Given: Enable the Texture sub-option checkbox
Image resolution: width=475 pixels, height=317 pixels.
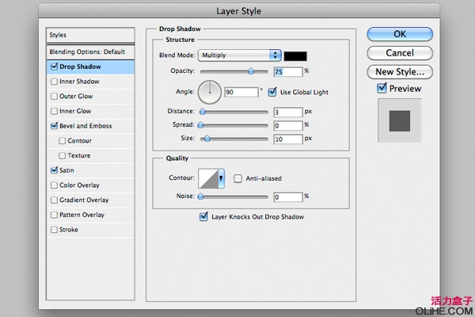Looking at the screenshot, I should point(62,155).
